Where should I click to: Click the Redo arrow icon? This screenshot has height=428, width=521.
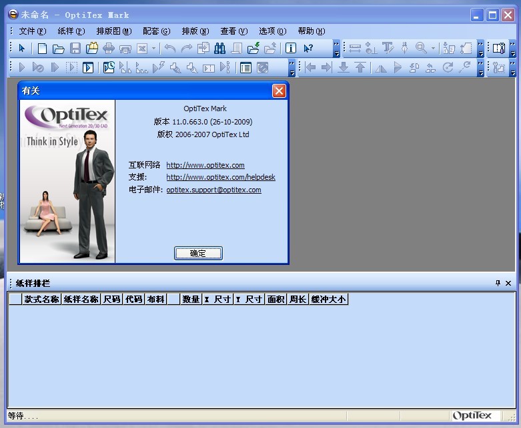186,49
